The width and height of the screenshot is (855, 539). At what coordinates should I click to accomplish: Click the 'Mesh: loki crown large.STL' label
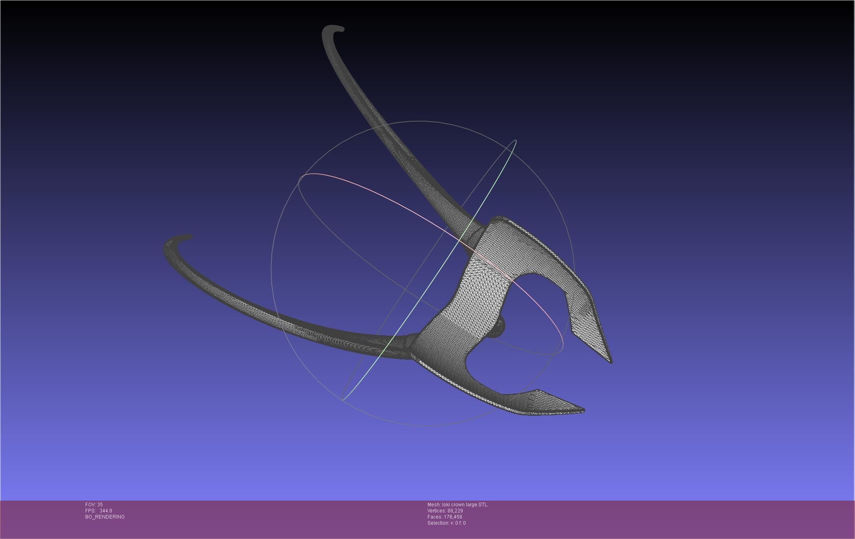pos(457,505)
